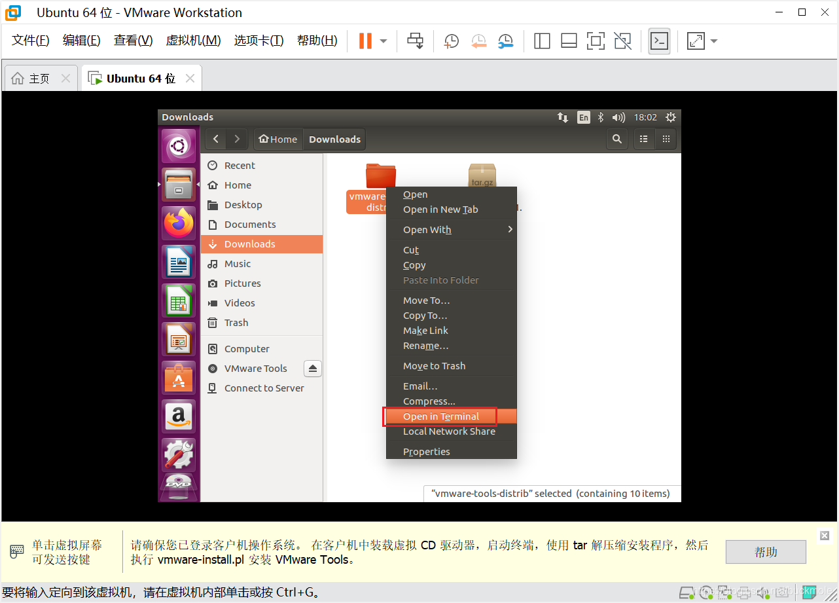Image resolution: width=839 pixels, height=603 pixels.
Task: Open the 虚拟机(M) menu
Action: [x=193, y=41]
